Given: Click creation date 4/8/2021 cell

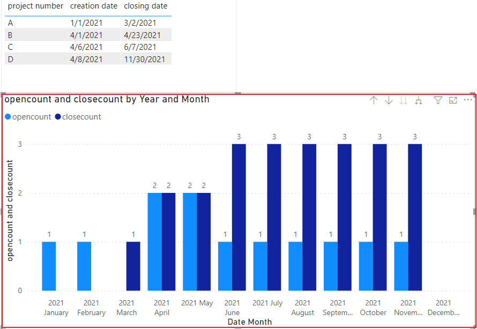Looking at the screenshot, I should 94,59.
